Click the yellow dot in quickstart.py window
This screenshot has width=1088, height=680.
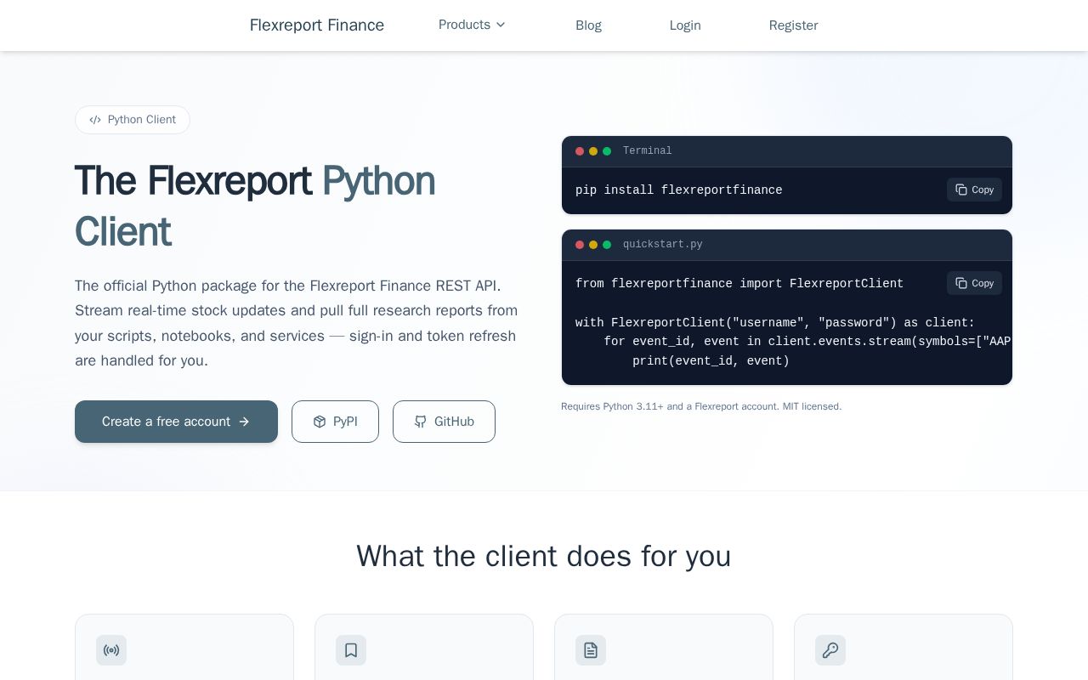(593, 245)
